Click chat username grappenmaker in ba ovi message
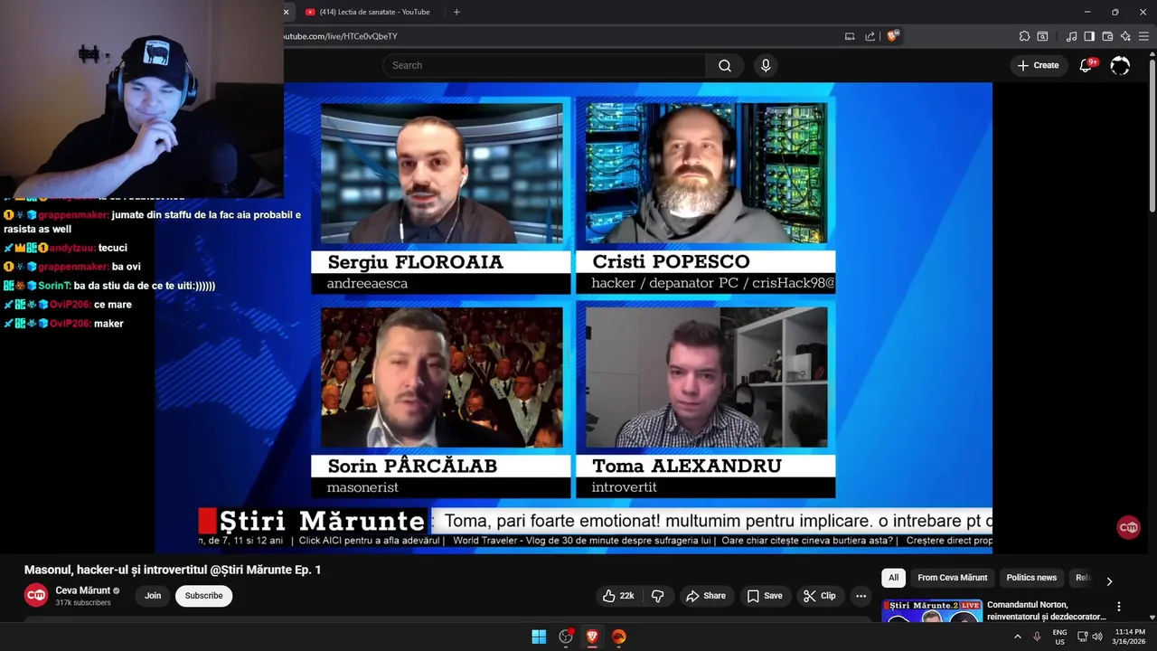Screen dimensions: 1157x651 pyautogui.click(x=73, y=267)
